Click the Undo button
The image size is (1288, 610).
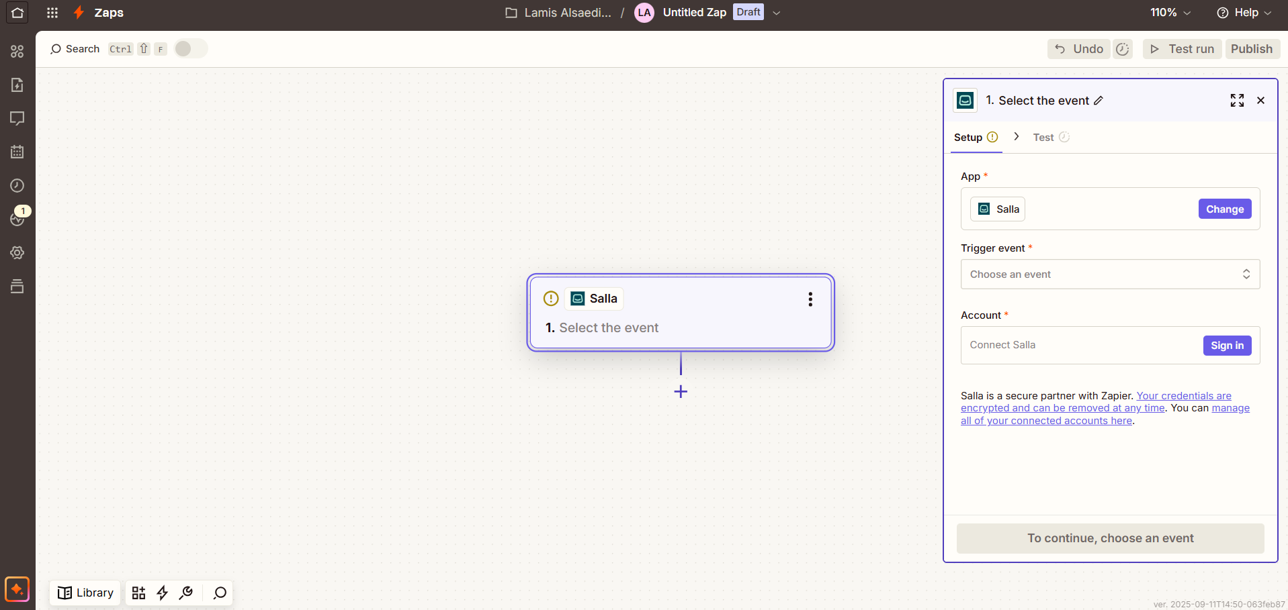pos(1079,49)
